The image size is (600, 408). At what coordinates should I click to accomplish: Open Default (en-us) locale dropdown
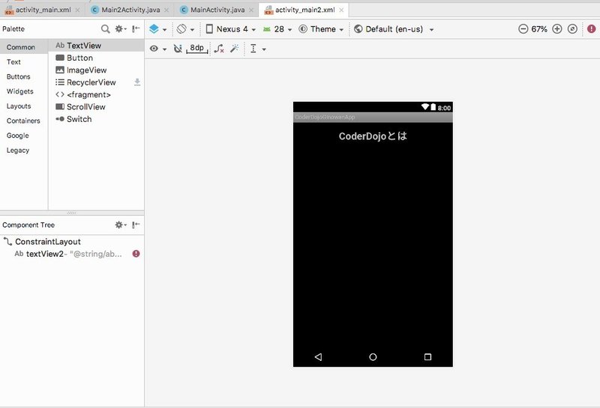click(394, 29)
